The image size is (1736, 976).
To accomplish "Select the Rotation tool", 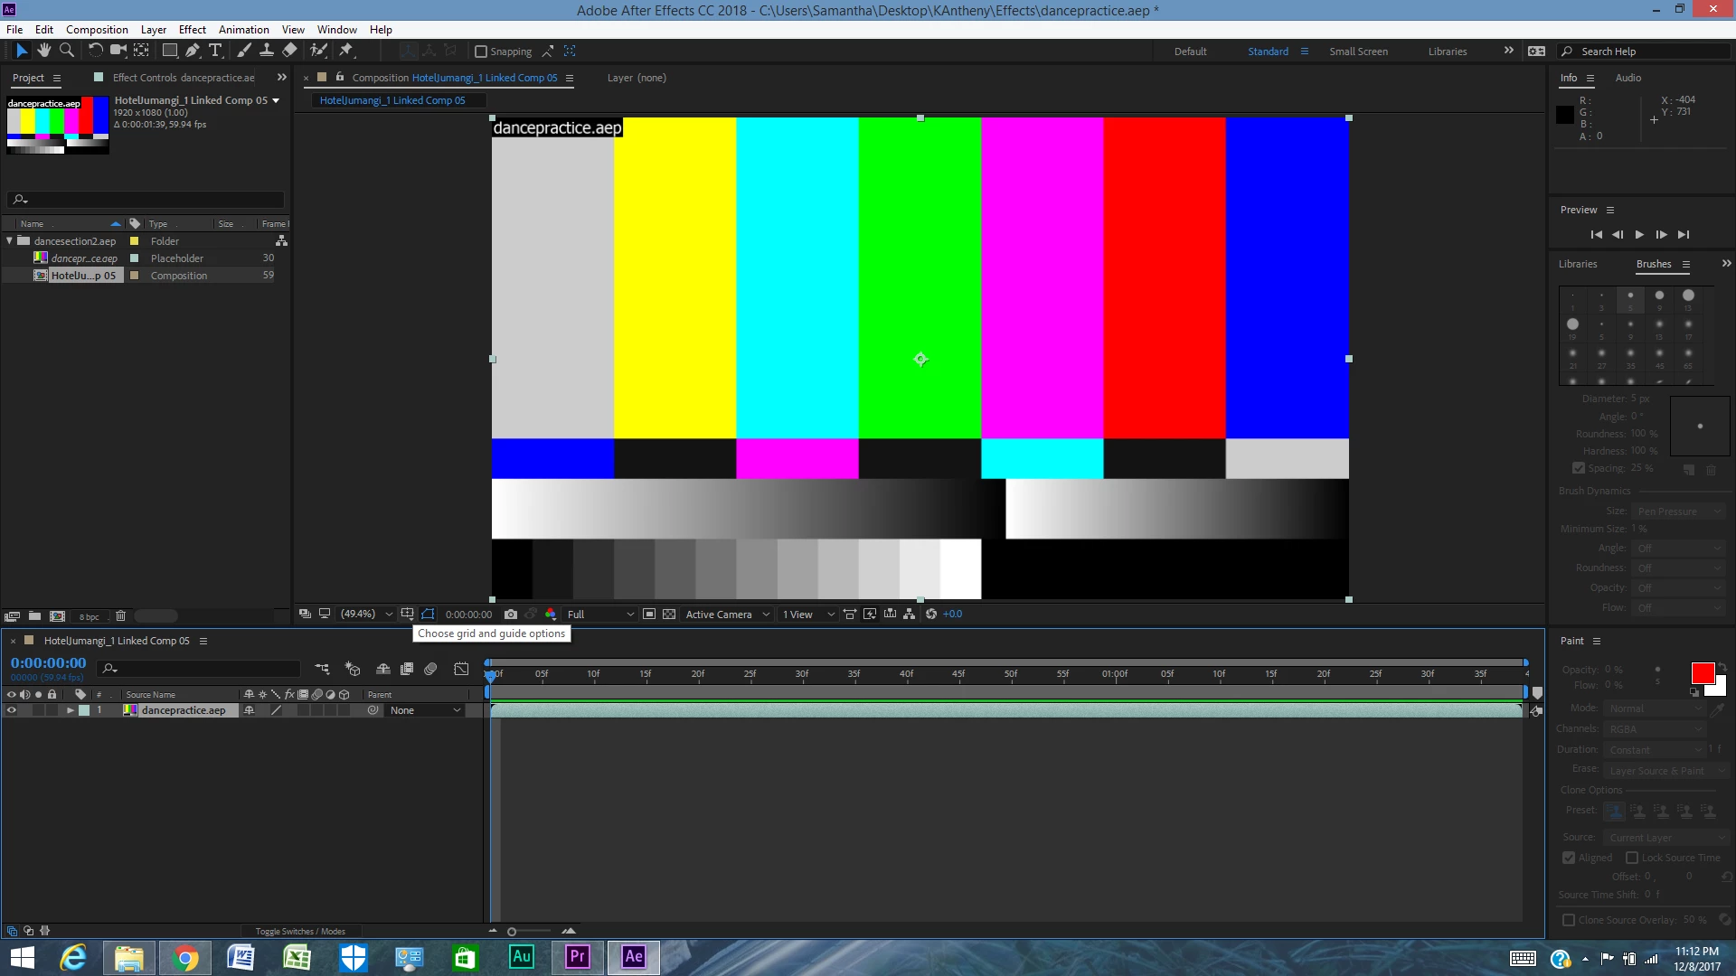I will 95,51.
